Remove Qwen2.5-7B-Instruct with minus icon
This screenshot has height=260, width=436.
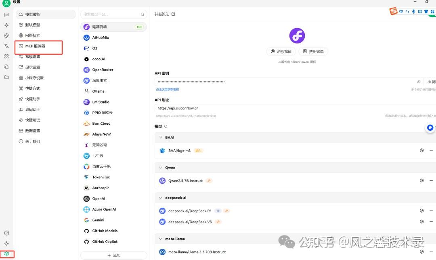431,180
